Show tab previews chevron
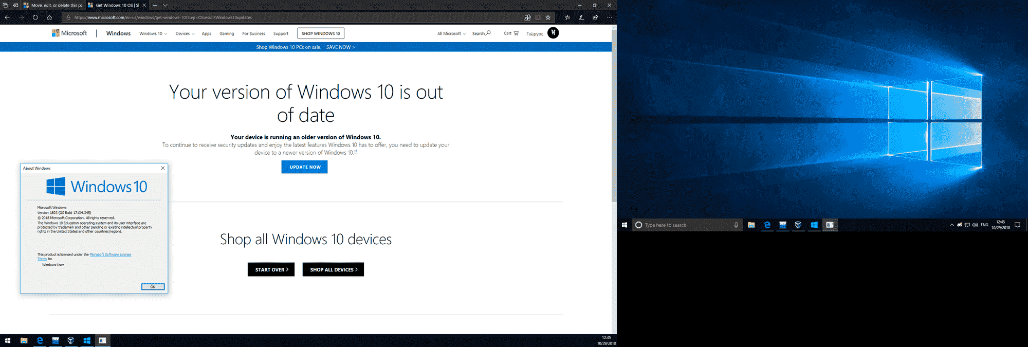This screenshot has width=1028, height=347. point(166,5)
